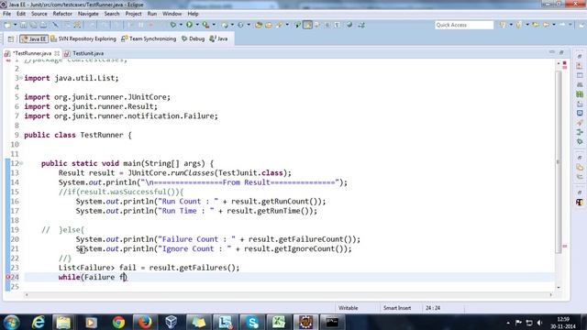
Task: Click the green Run button in toolbar
Action: click(190, 25)
